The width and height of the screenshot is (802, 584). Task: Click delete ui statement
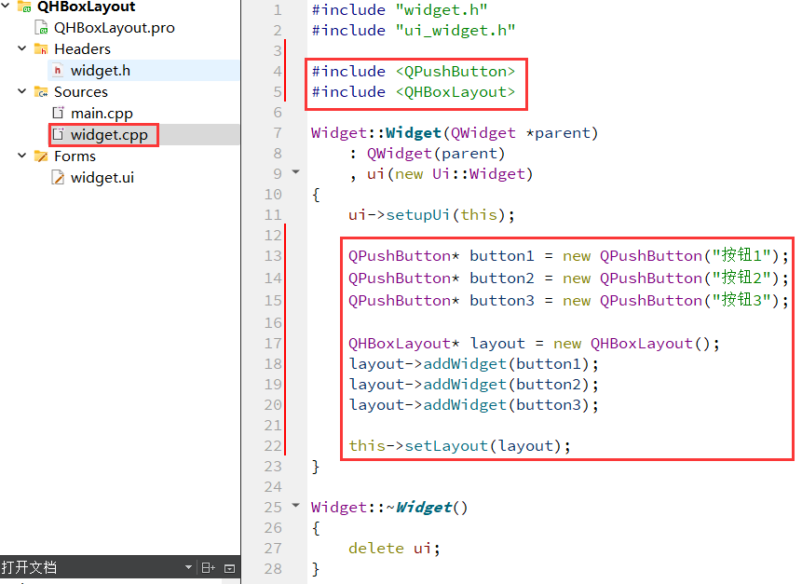(x=394, y=549)
